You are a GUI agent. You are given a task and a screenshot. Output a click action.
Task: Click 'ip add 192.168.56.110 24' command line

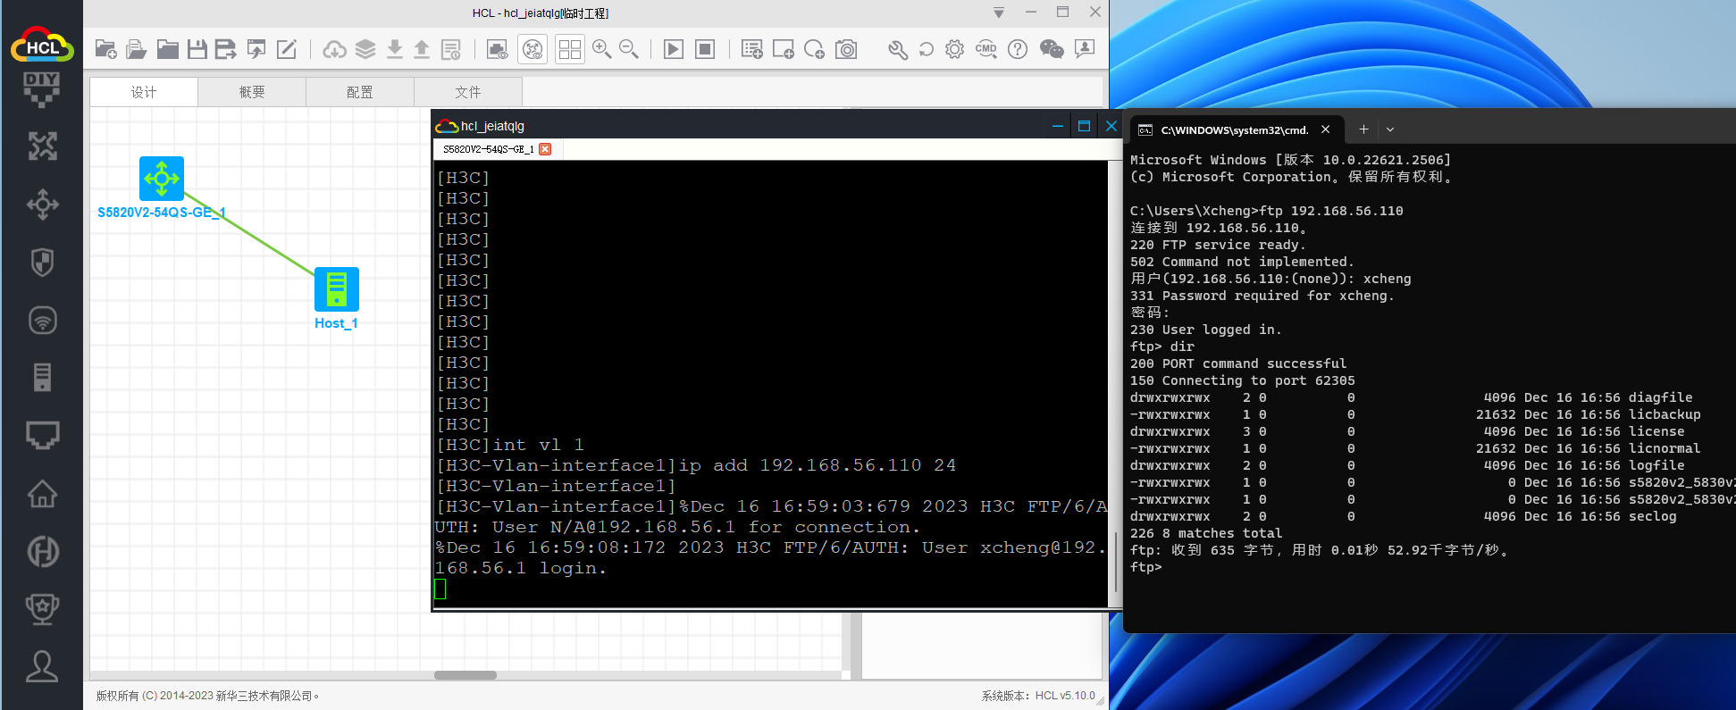point(817,465)
